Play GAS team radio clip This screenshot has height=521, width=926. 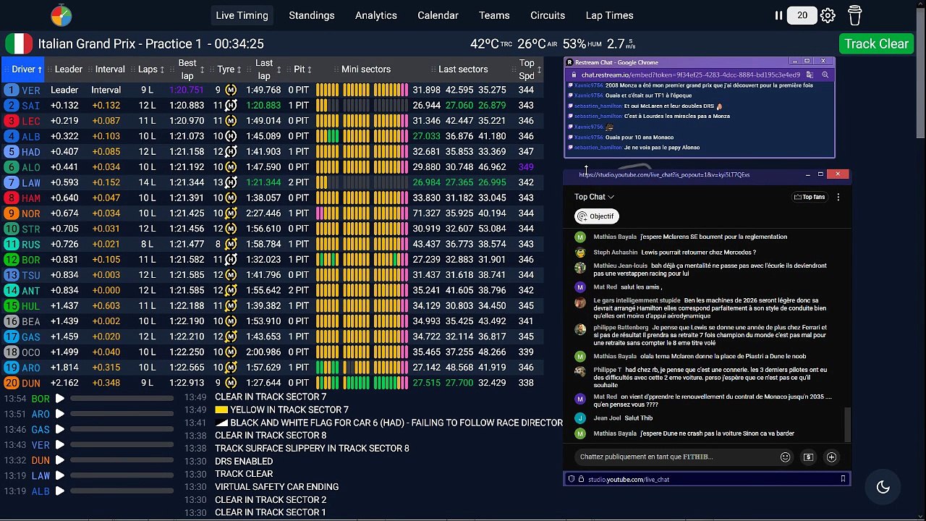coord(60,430)
